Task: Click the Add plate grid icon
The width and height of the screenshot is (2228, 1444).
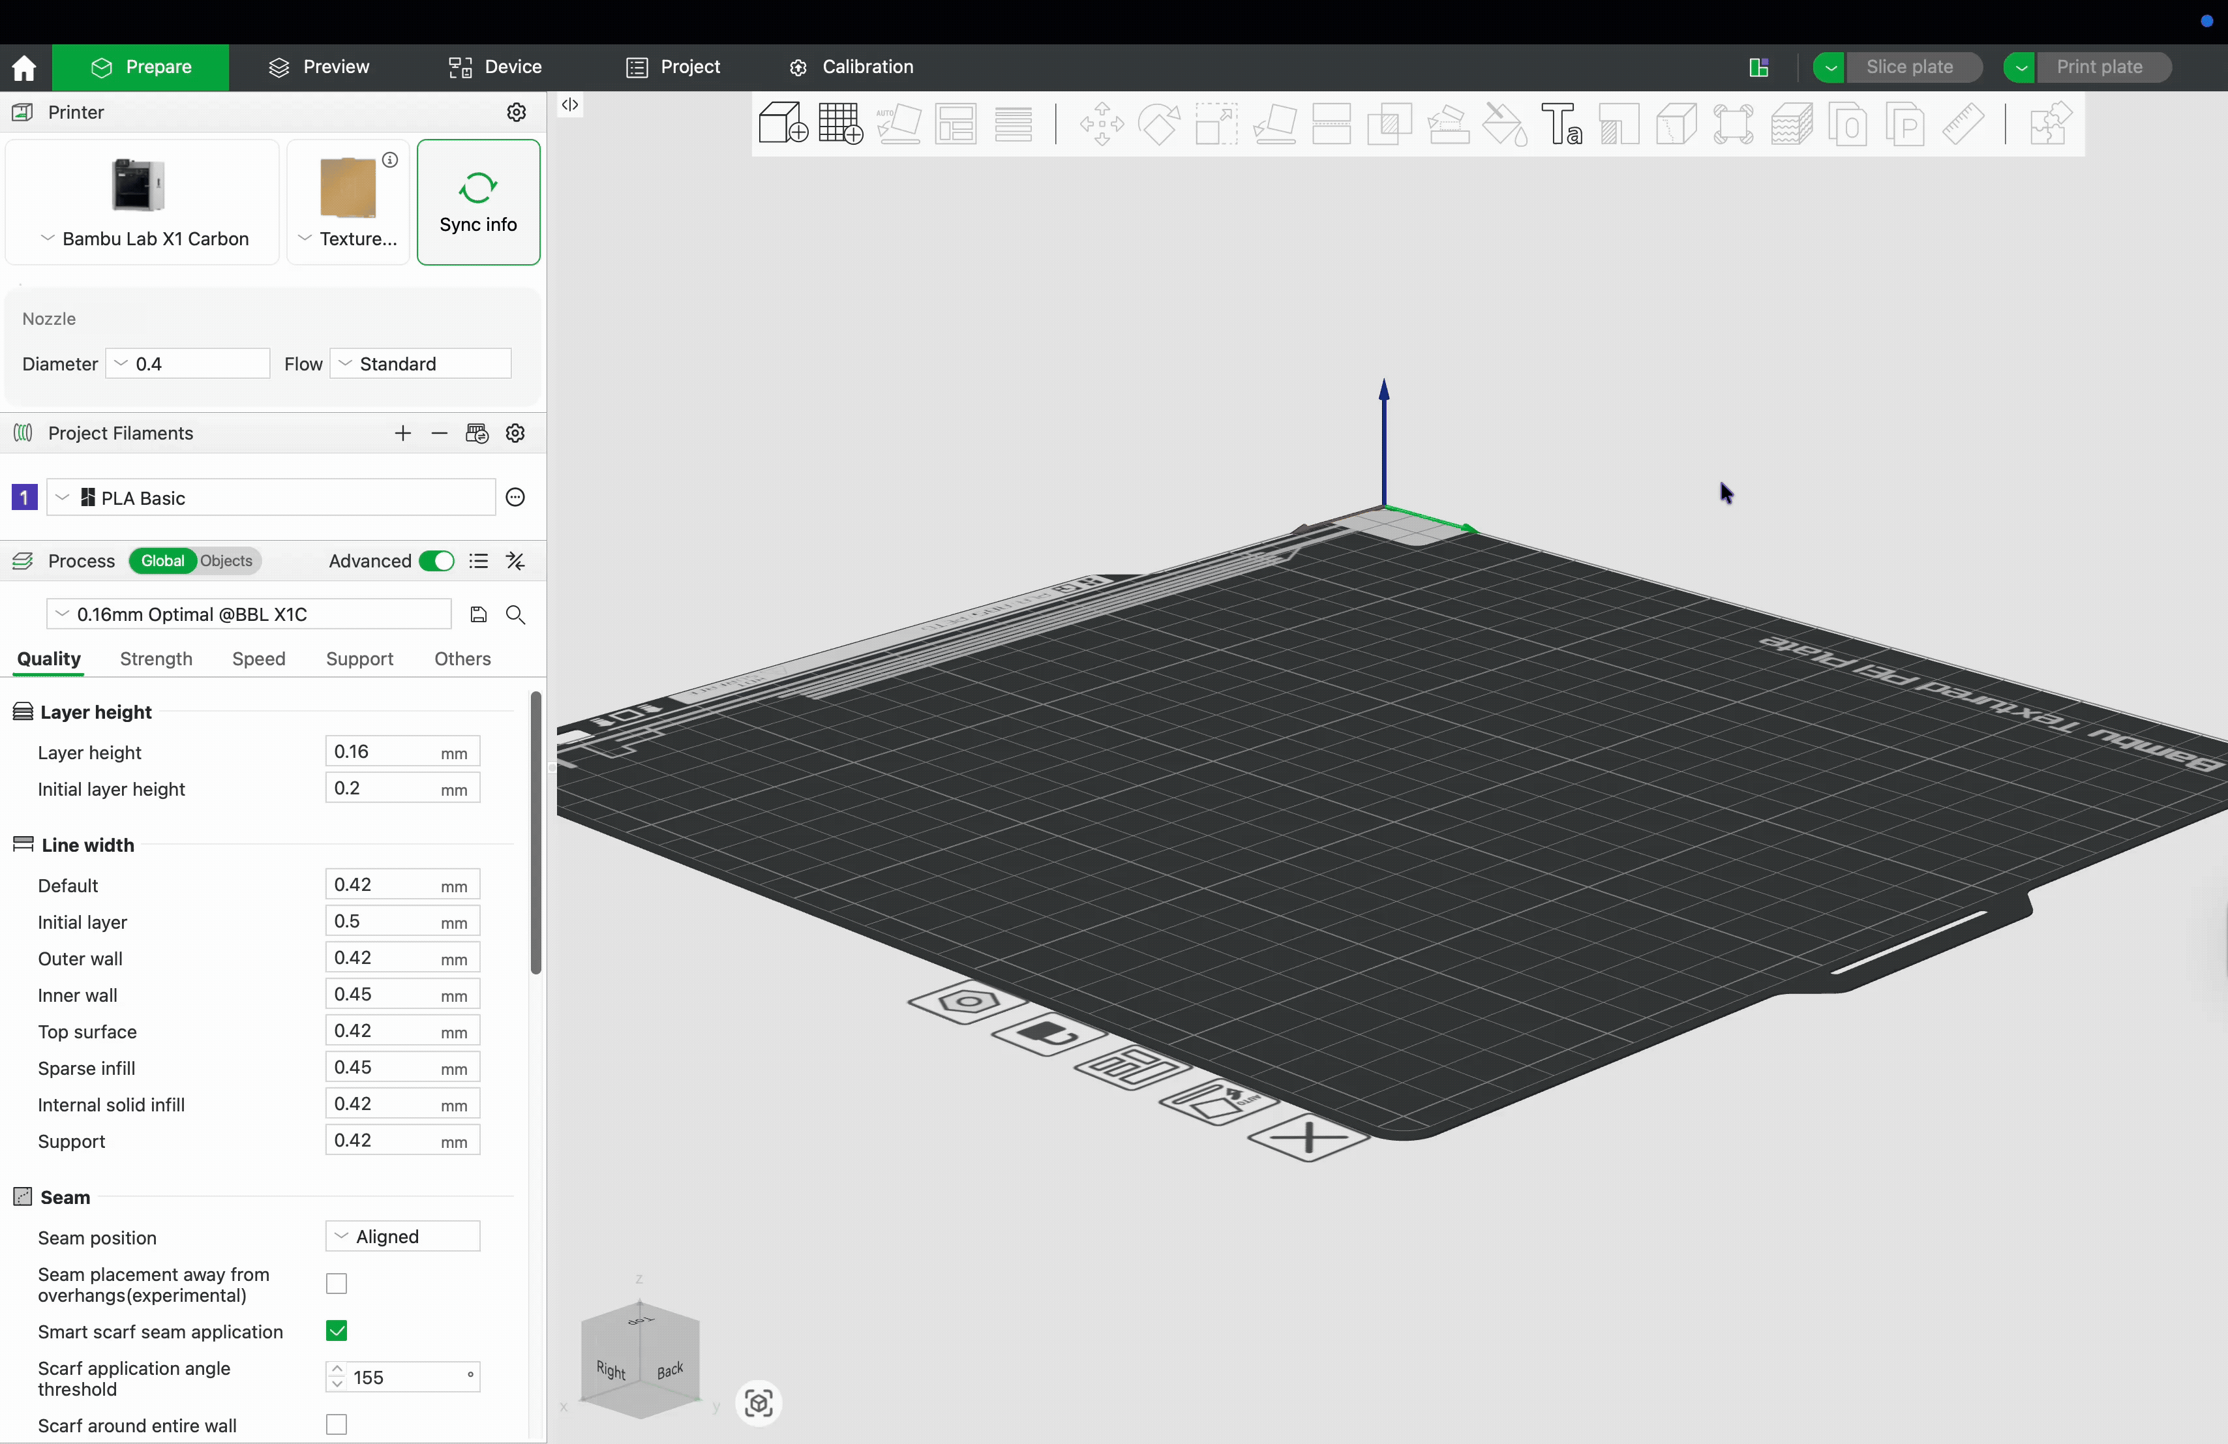Action: (839, 123)
